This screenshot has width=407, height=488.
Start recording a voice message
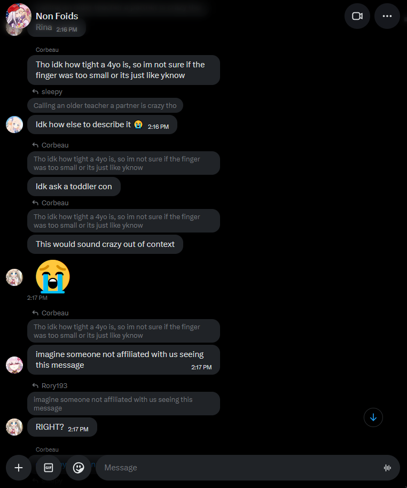tap(387, 468)
